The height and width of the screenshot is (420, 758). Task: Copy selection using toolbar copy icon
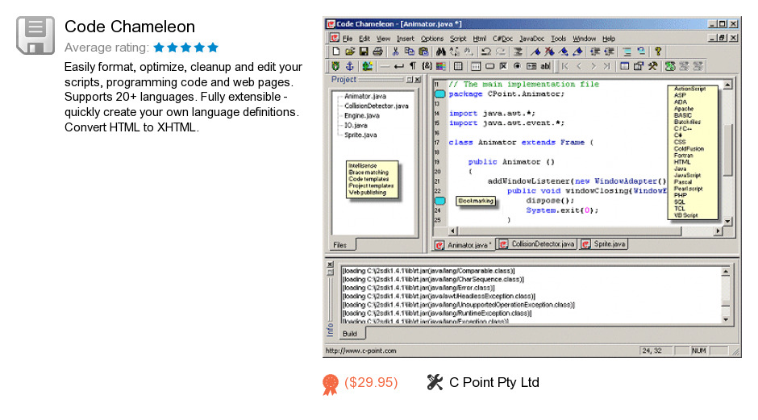click(410, 52)
